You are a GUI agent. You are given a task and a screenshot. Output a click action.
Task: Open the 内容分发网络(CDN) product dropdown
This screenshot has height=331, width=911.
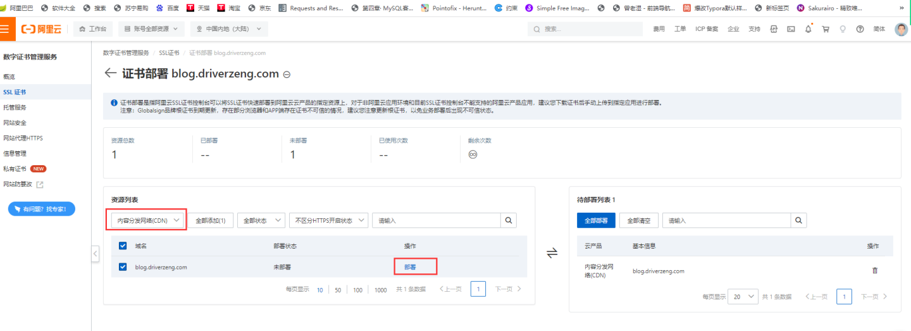[147, 220]
